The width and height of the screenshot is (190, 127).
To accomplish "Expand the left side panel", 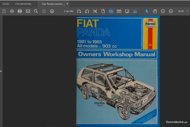I will 1,71.
